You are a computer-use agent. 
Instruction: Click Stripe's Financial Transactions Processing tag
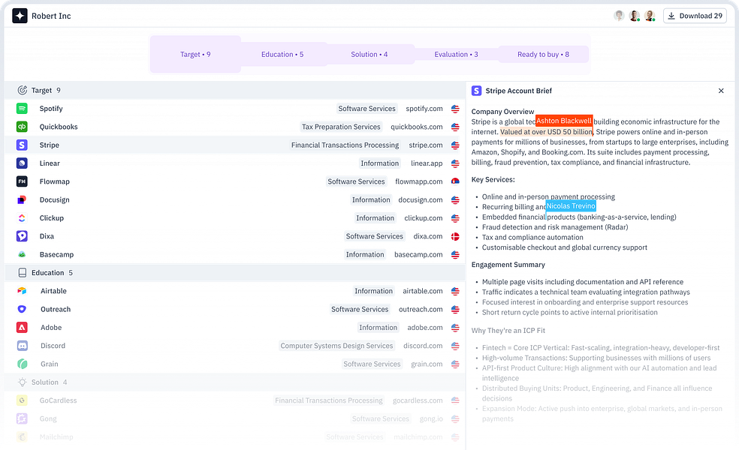[345, 145]
